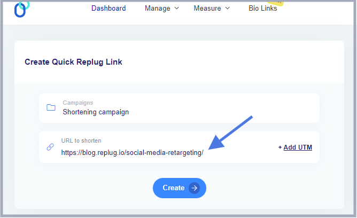This screenshot has width=357, height=218.
Task: Open the Dashboard page
Action: (108, 9)
